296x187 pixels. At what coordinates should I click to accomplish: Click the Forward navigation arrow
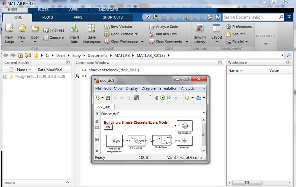(13, 55)
